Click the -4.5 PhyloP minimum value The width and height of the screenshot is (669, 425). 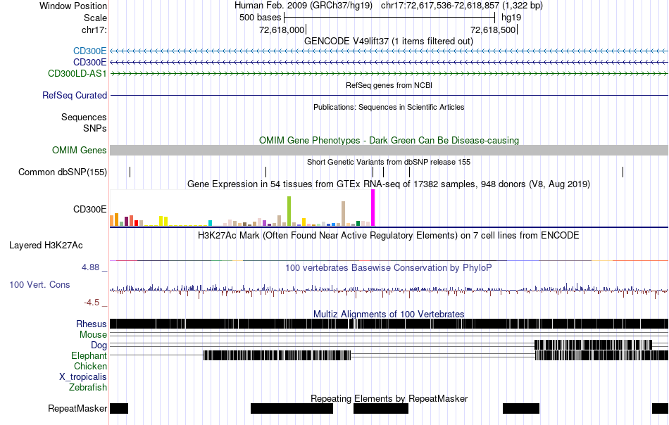(x=92, y=303)
